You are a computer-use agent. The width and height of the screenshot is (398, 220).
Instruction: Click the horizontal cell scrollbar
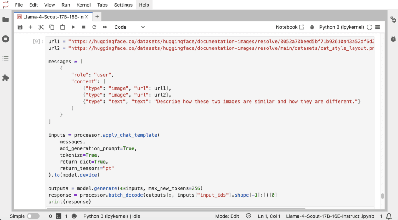tap(176, 209)
